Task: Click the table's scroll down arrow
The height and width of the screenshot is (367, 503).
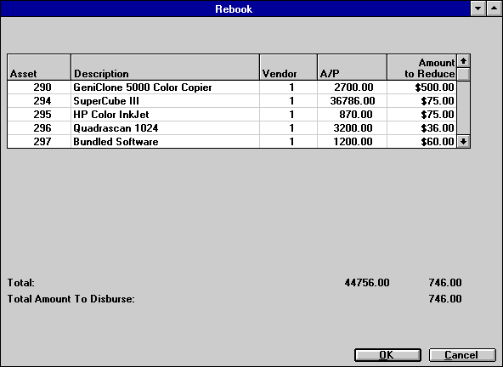Action: click(463, 141)
